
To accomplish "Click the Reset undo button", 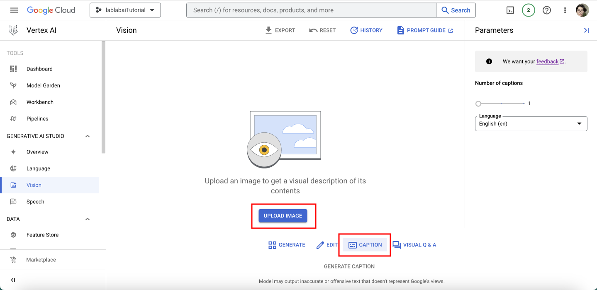I will coord(322,30).
